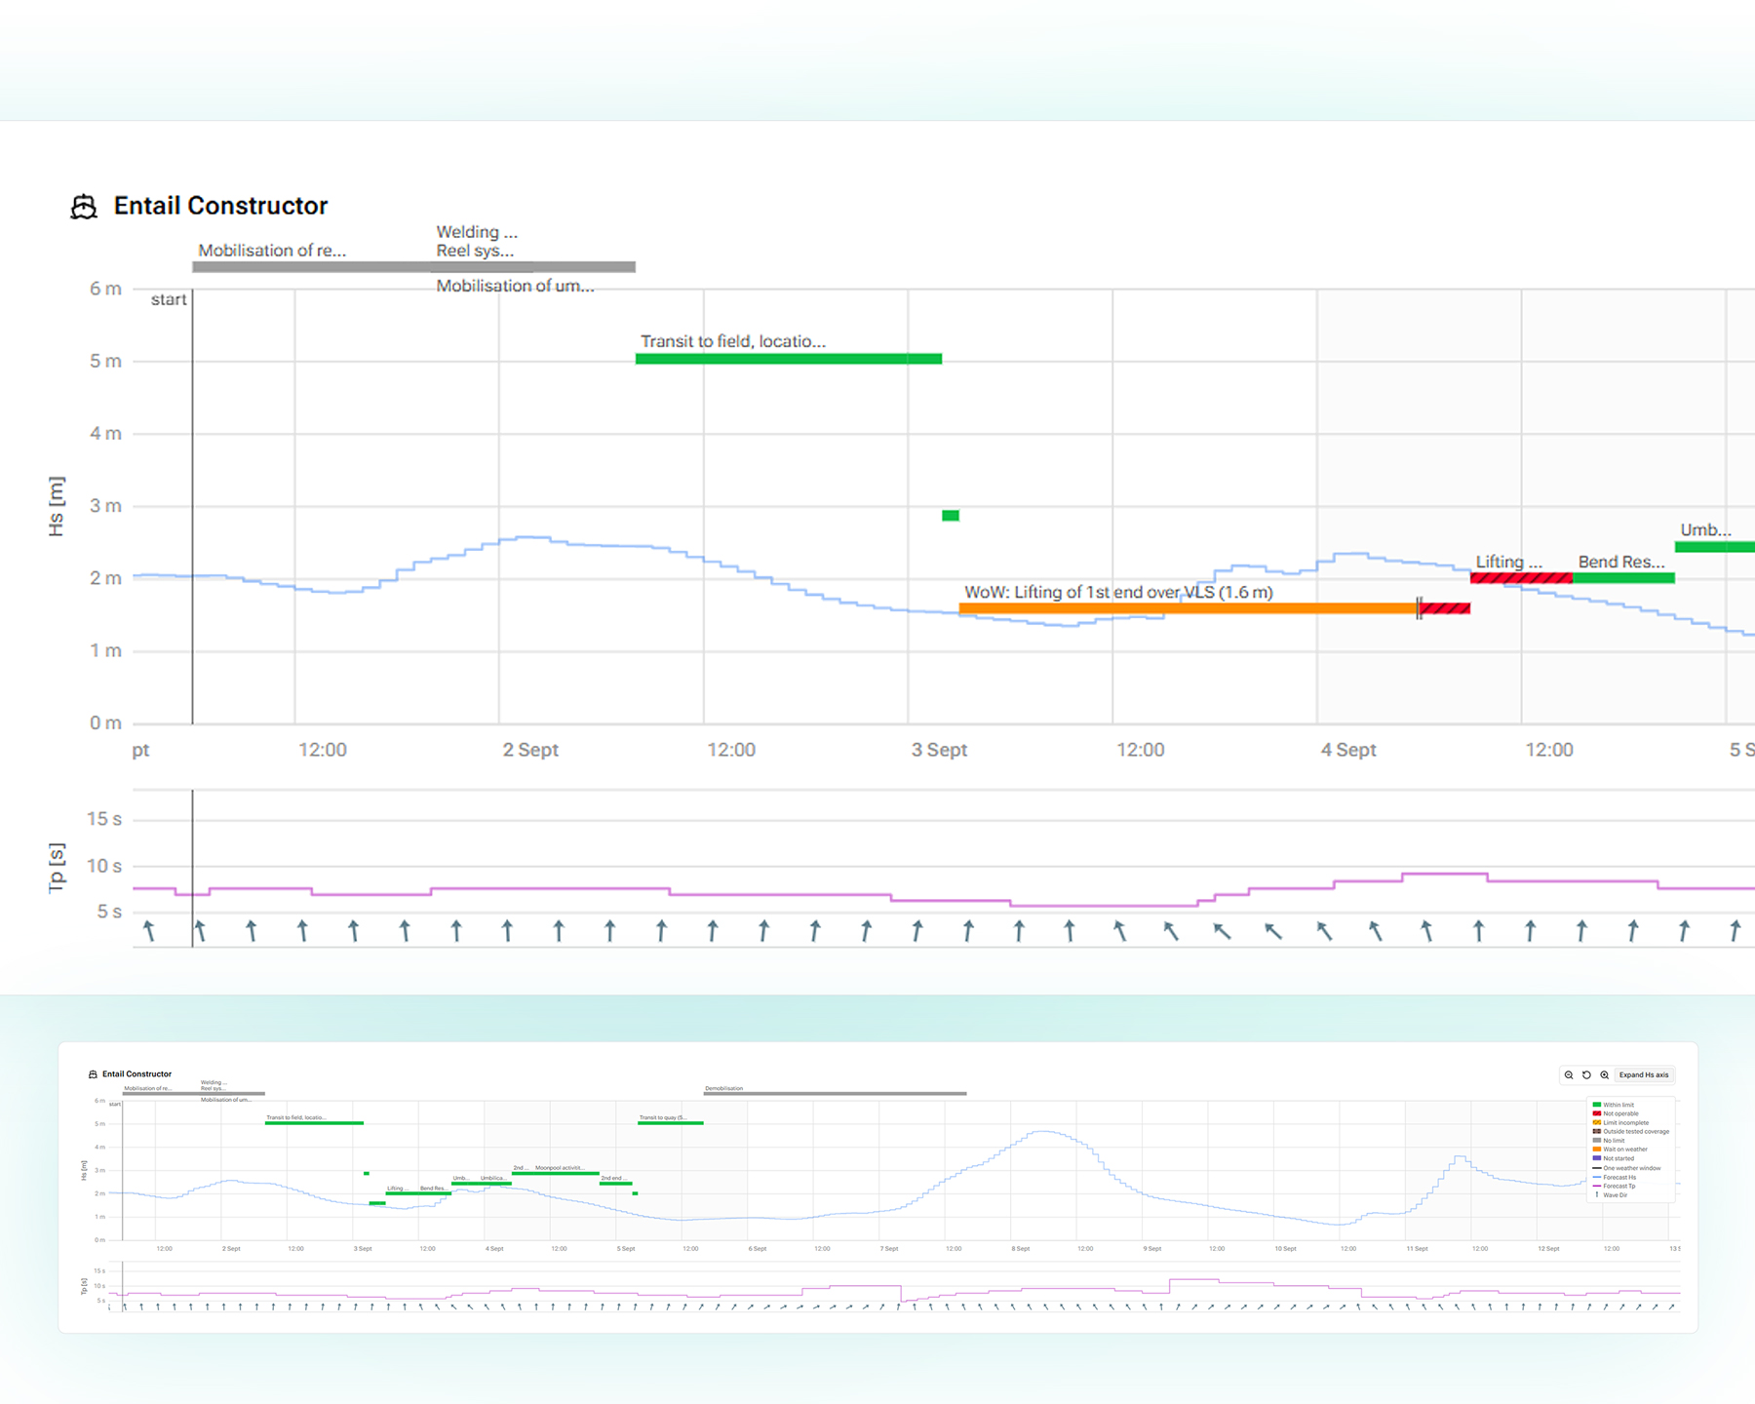Reset zoom on the lower chart
The height and width of the screenshot is (1404, 1755).
(1586, 1075)
